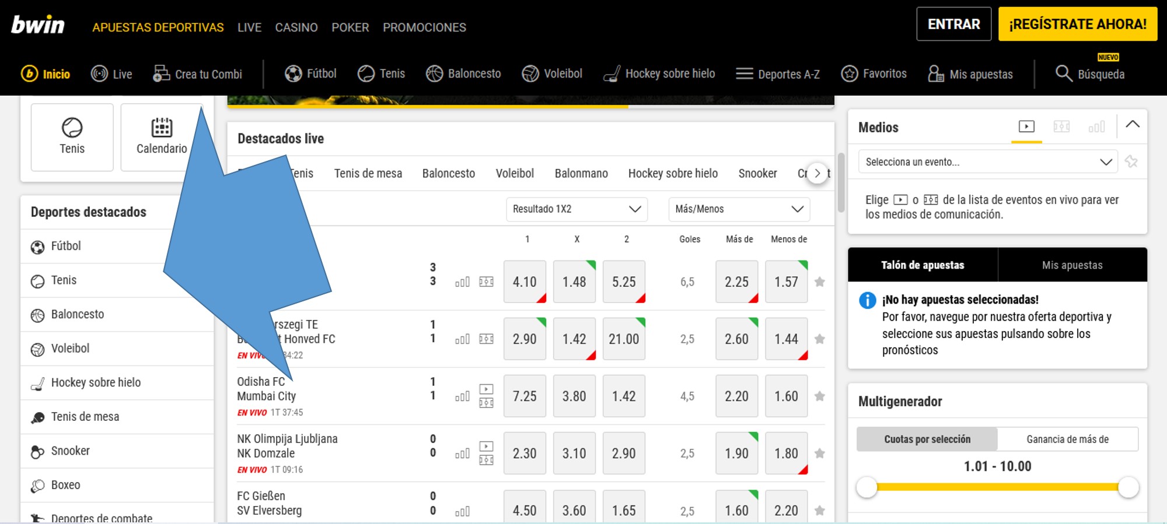The height and width of the screenshot is (524, 1167).
Task: Go to Inicio in the sports nav bar
Action: pyautogui.click(x=46, y=74)
